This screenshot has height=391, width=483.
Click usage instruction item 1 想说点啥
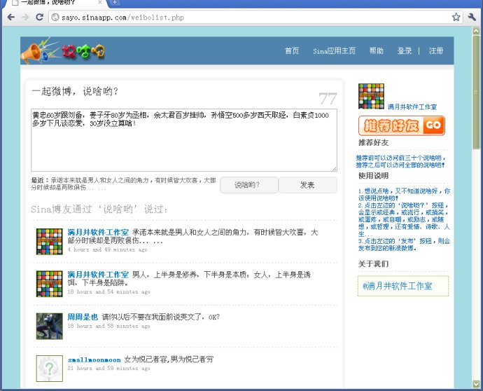coord(404,195)
